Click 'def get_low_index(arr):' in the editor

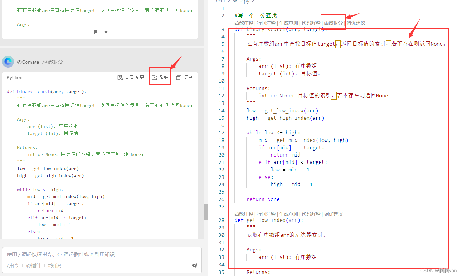(269, 220)
